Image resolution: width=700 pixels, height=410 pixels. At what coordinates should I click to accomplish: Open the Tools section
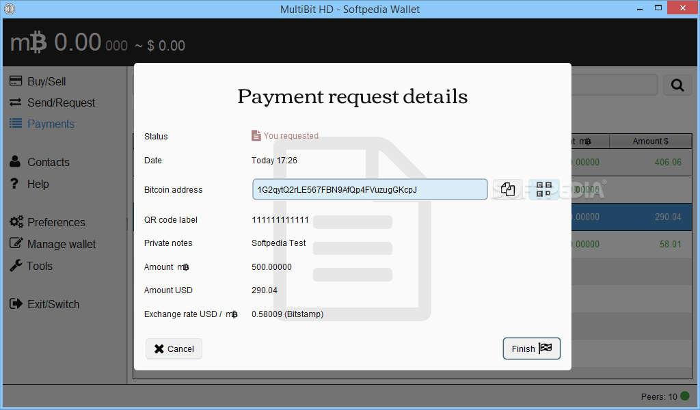click(x=38, y=266)
